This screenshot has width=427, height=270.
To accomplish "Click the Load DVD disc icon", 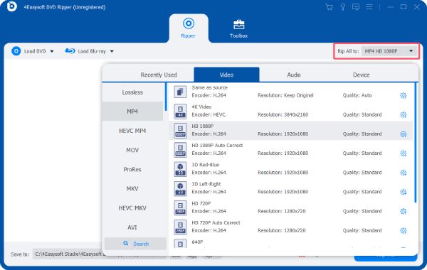I will tap(16, 51).
